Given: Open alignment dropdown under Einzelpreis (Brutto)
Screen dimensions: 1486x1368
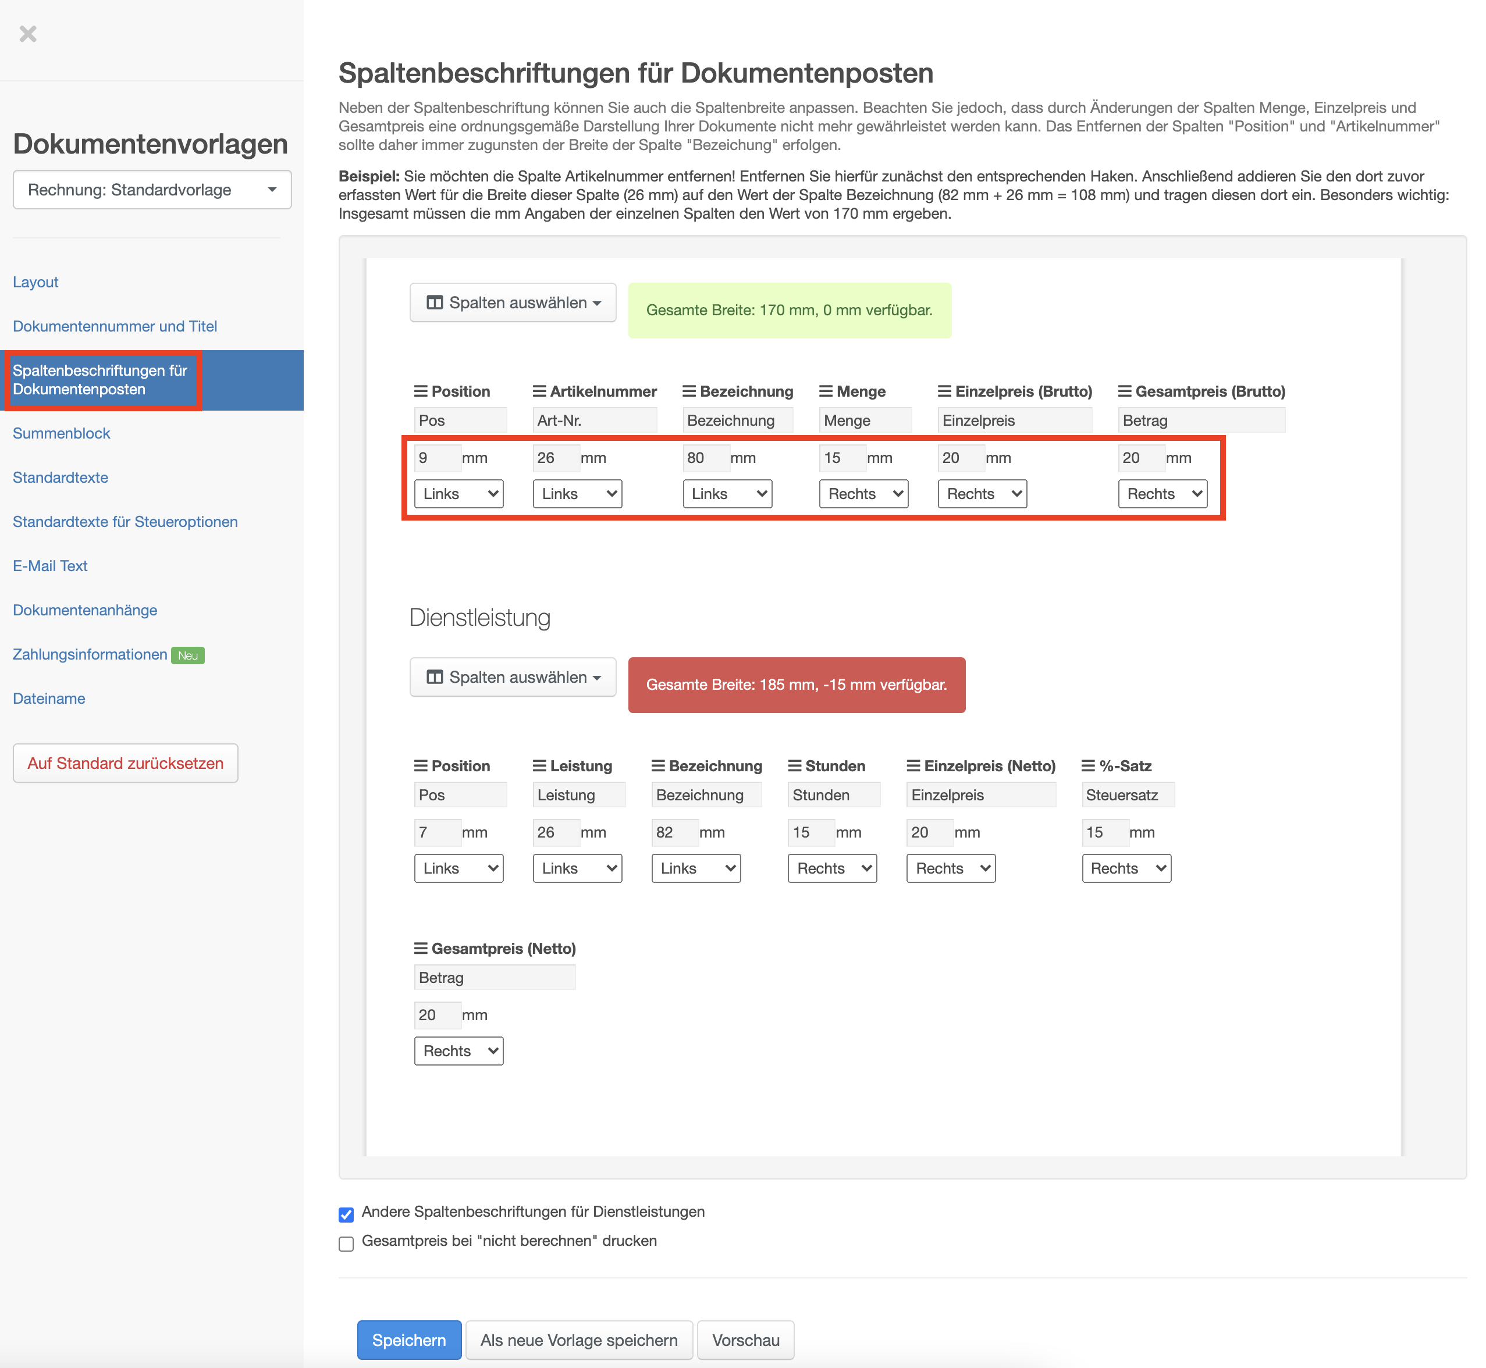Looking at the screenshot, I should point(982,494).
